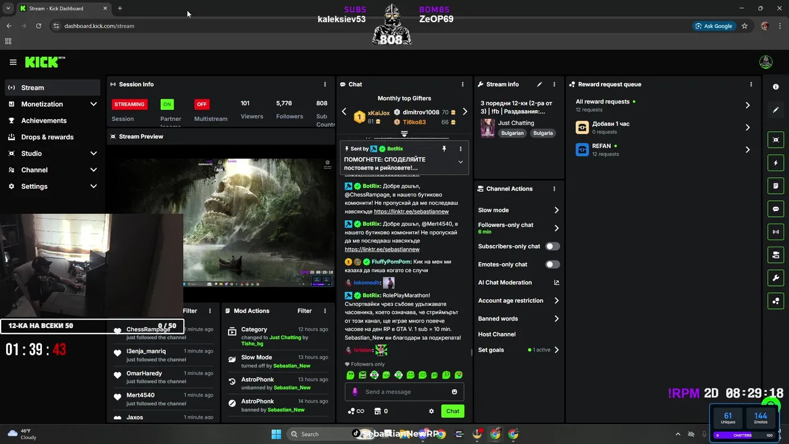Viewport: 789px width, 444px height.
Task: Open Host Channel action
Action: tap(497, 334)
